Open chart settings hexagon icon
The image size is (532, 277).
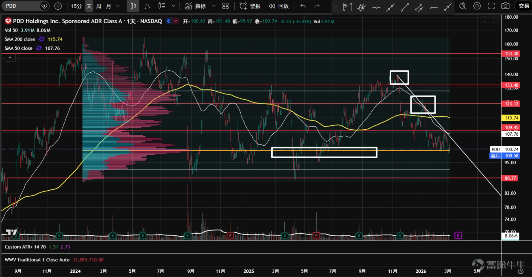[477, 6]
